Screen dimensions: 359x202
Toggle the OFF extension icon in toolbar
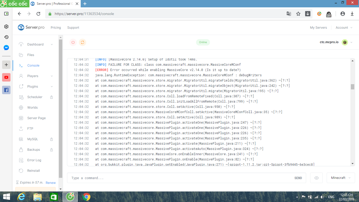tap(329, 14)
